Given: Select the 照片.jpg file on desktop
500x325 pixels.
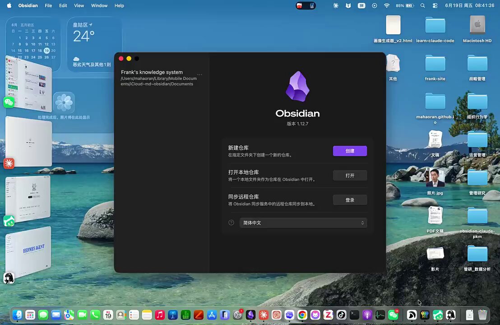Looking at the screenshot, I should pos(435,178).
